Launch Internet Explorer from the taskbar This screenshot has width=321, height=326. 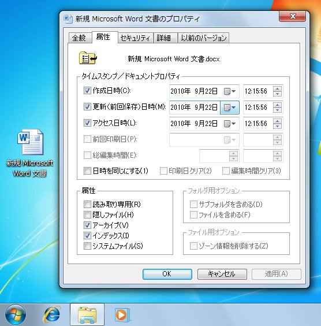click(x=52, y=315)
